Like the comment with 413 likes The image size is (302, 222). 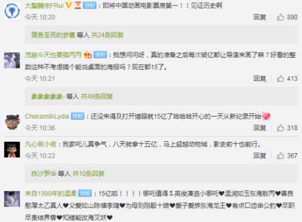(x=281, y=79)
